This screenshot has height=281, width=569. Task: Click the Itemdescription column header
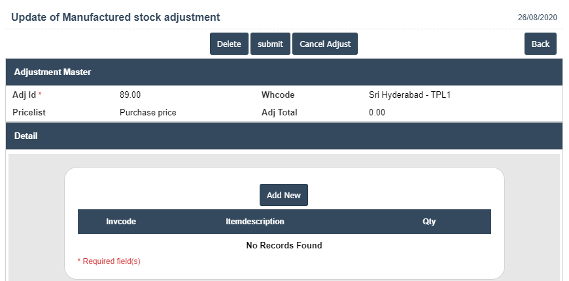(255, 222)
